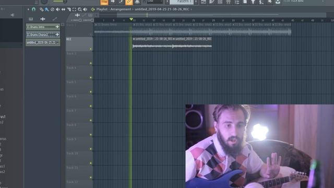This screenshot has width=334, height=188.
Task: Open menu of '11 Drums Intro' playlist clip
Action: click(96, 25)
